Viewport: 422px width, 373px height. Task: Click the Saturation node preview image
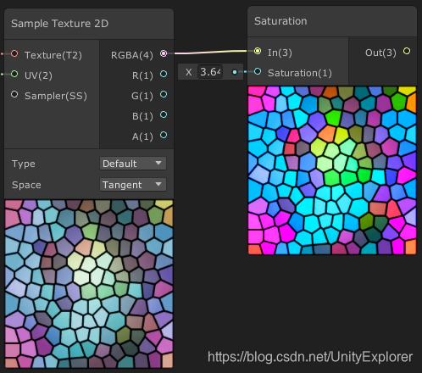coord(332,170)
